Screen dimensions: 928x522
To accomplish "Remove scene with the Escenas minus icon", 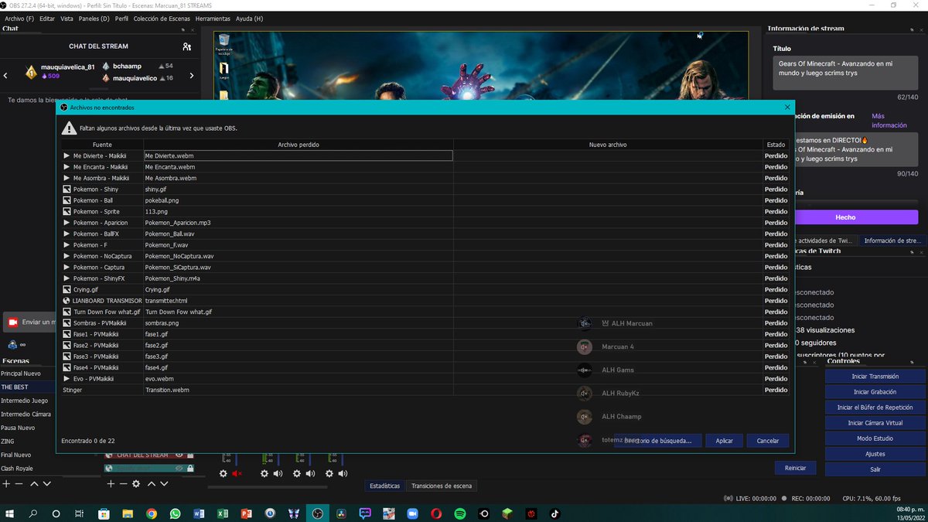I will coord(19,483).
